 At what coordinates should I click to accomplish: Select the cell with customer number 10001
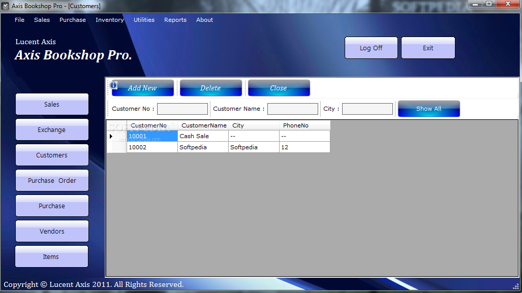tap(152, 136)
